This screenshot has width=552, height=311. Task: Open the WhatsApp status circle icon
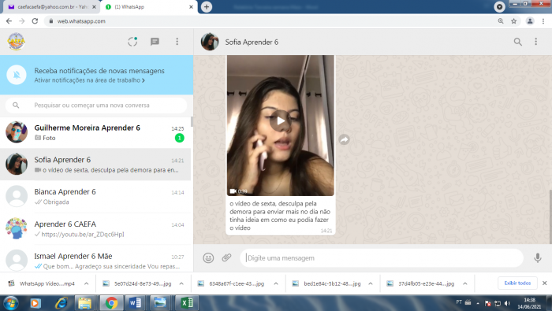click(132, 42)
